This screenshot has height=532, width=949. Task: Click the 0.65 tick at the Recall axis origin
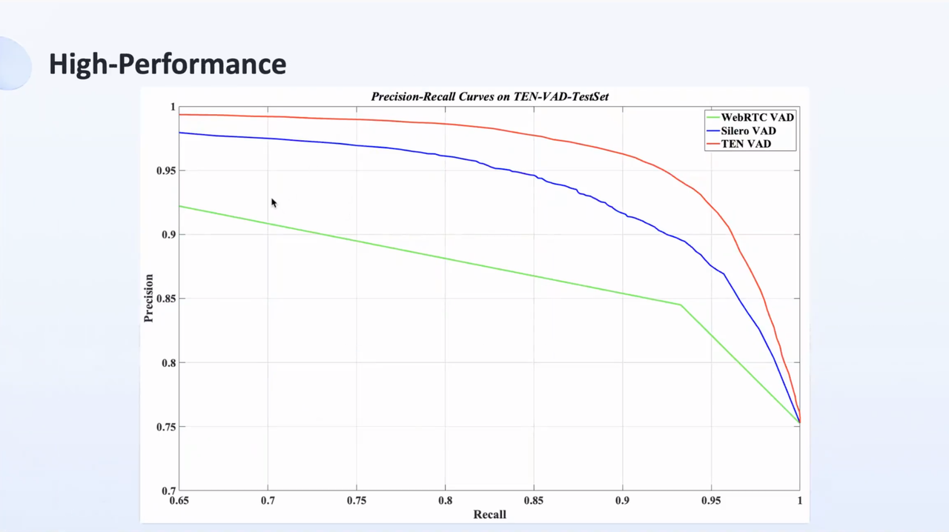point(179,501)
